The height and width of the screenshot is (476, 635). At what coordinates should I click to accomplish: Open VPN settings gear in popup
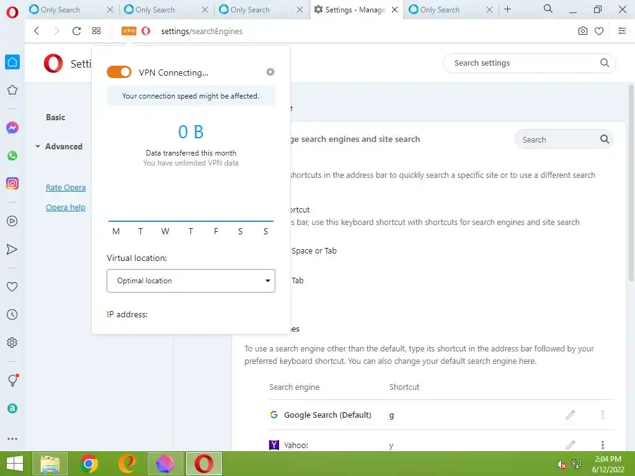[x=270, y=72]
